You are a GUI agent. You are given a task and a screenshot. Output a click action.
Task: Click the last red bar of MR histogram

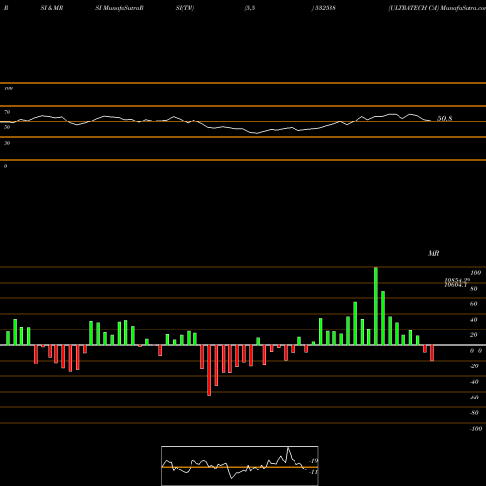tap(432, 353)
